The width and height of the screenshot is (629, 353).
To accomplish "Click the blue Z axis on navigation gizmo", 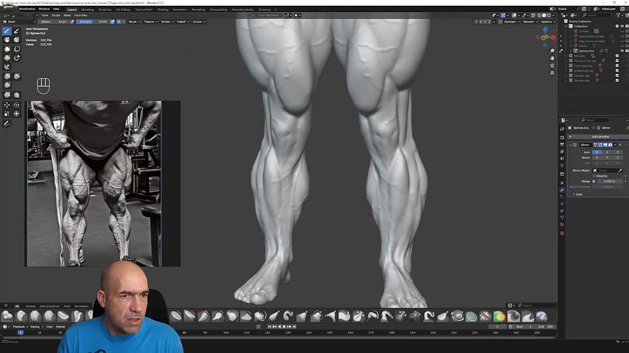I will tap(545, 29).
